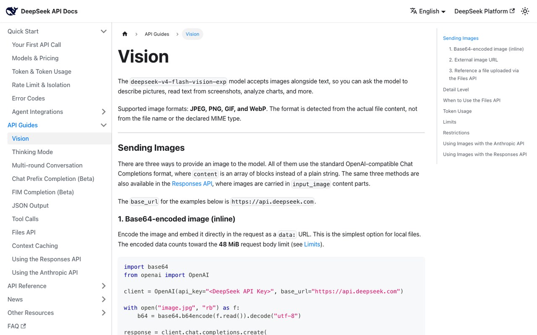Image resolution: width=537 pixels, height=335 pixels.
Task: Open the English language dropdown
Action: (428, 11)
